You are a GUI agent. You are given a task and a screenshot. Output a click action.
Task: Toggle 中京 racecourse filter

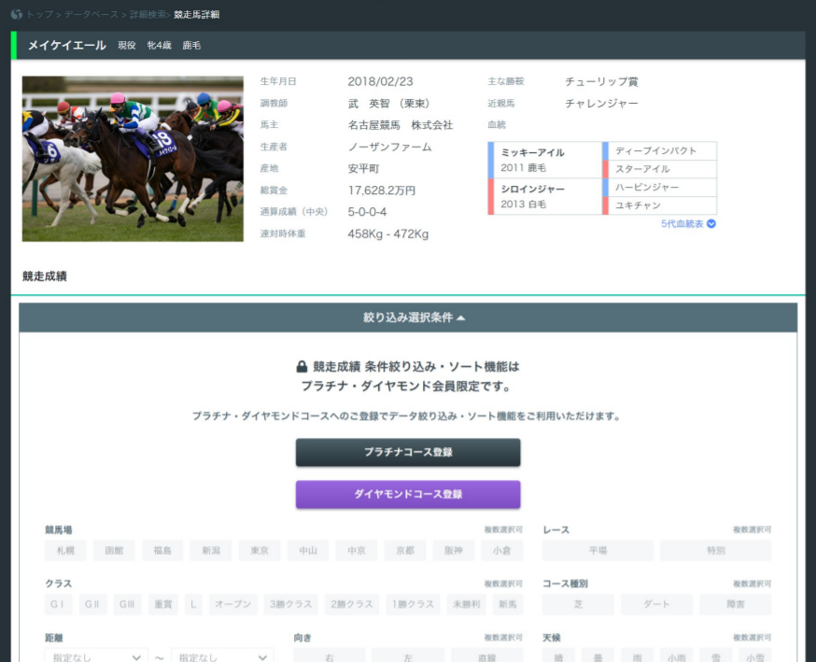pyautogui.click(x=357, y=551)
